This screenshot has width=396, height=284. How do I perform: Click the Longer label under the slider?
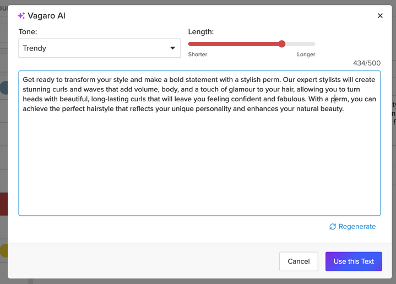coord(306,54)
